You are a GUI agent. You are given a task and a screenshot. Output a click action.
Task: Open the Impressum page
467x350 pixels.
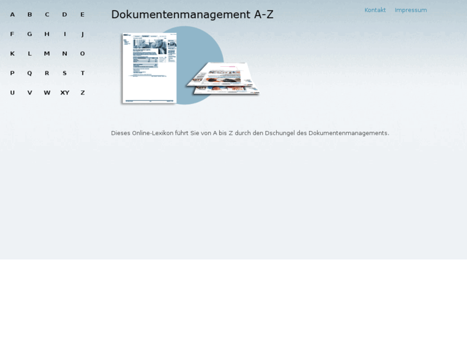click(410, 10)
